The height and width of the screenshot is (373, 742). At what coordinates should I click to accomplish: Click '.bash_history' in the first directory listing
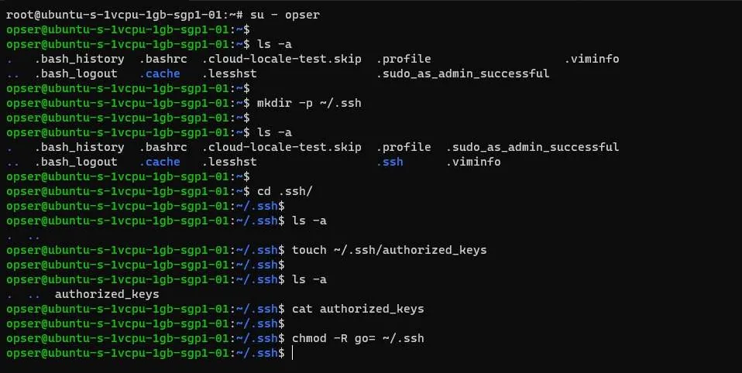click(x=79, y=59)
